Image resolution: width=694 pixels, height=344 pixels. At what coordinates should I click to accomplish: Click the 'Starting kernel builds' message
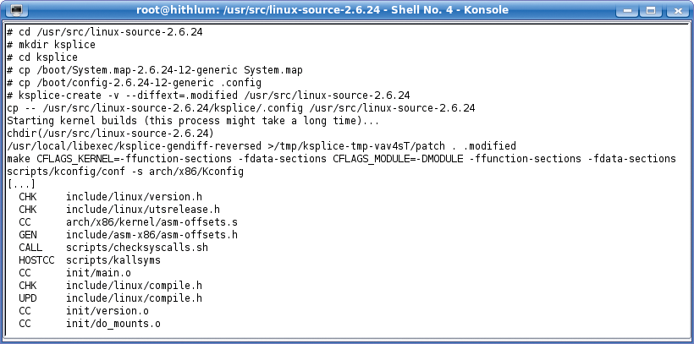coord(193,121)
